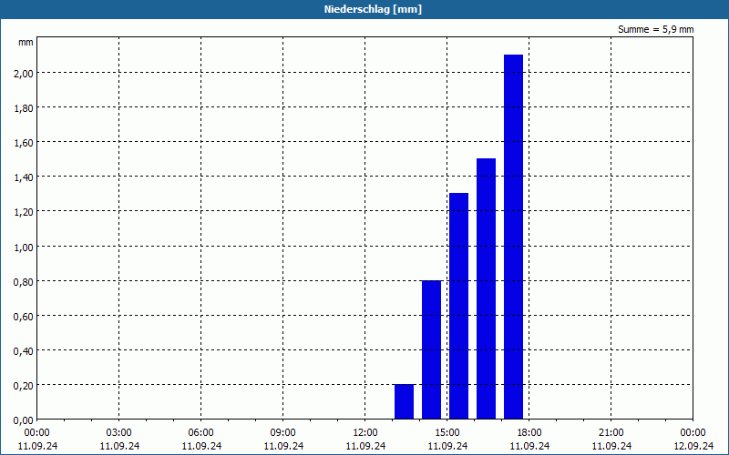Click the 12.09.24 end date label

pyautogui.click(x=693, y=446)
